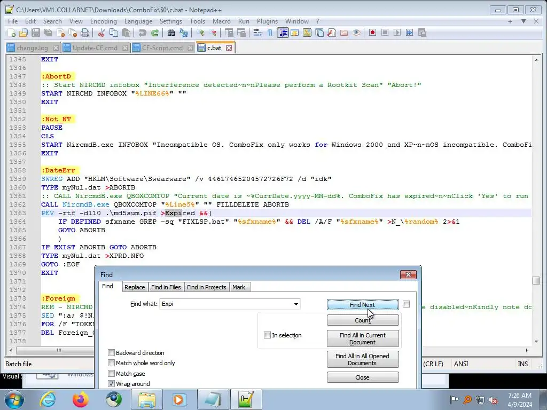The image size is (547, 410).
Task: Open Firefox from the taskbar
Action: [81, 399]
